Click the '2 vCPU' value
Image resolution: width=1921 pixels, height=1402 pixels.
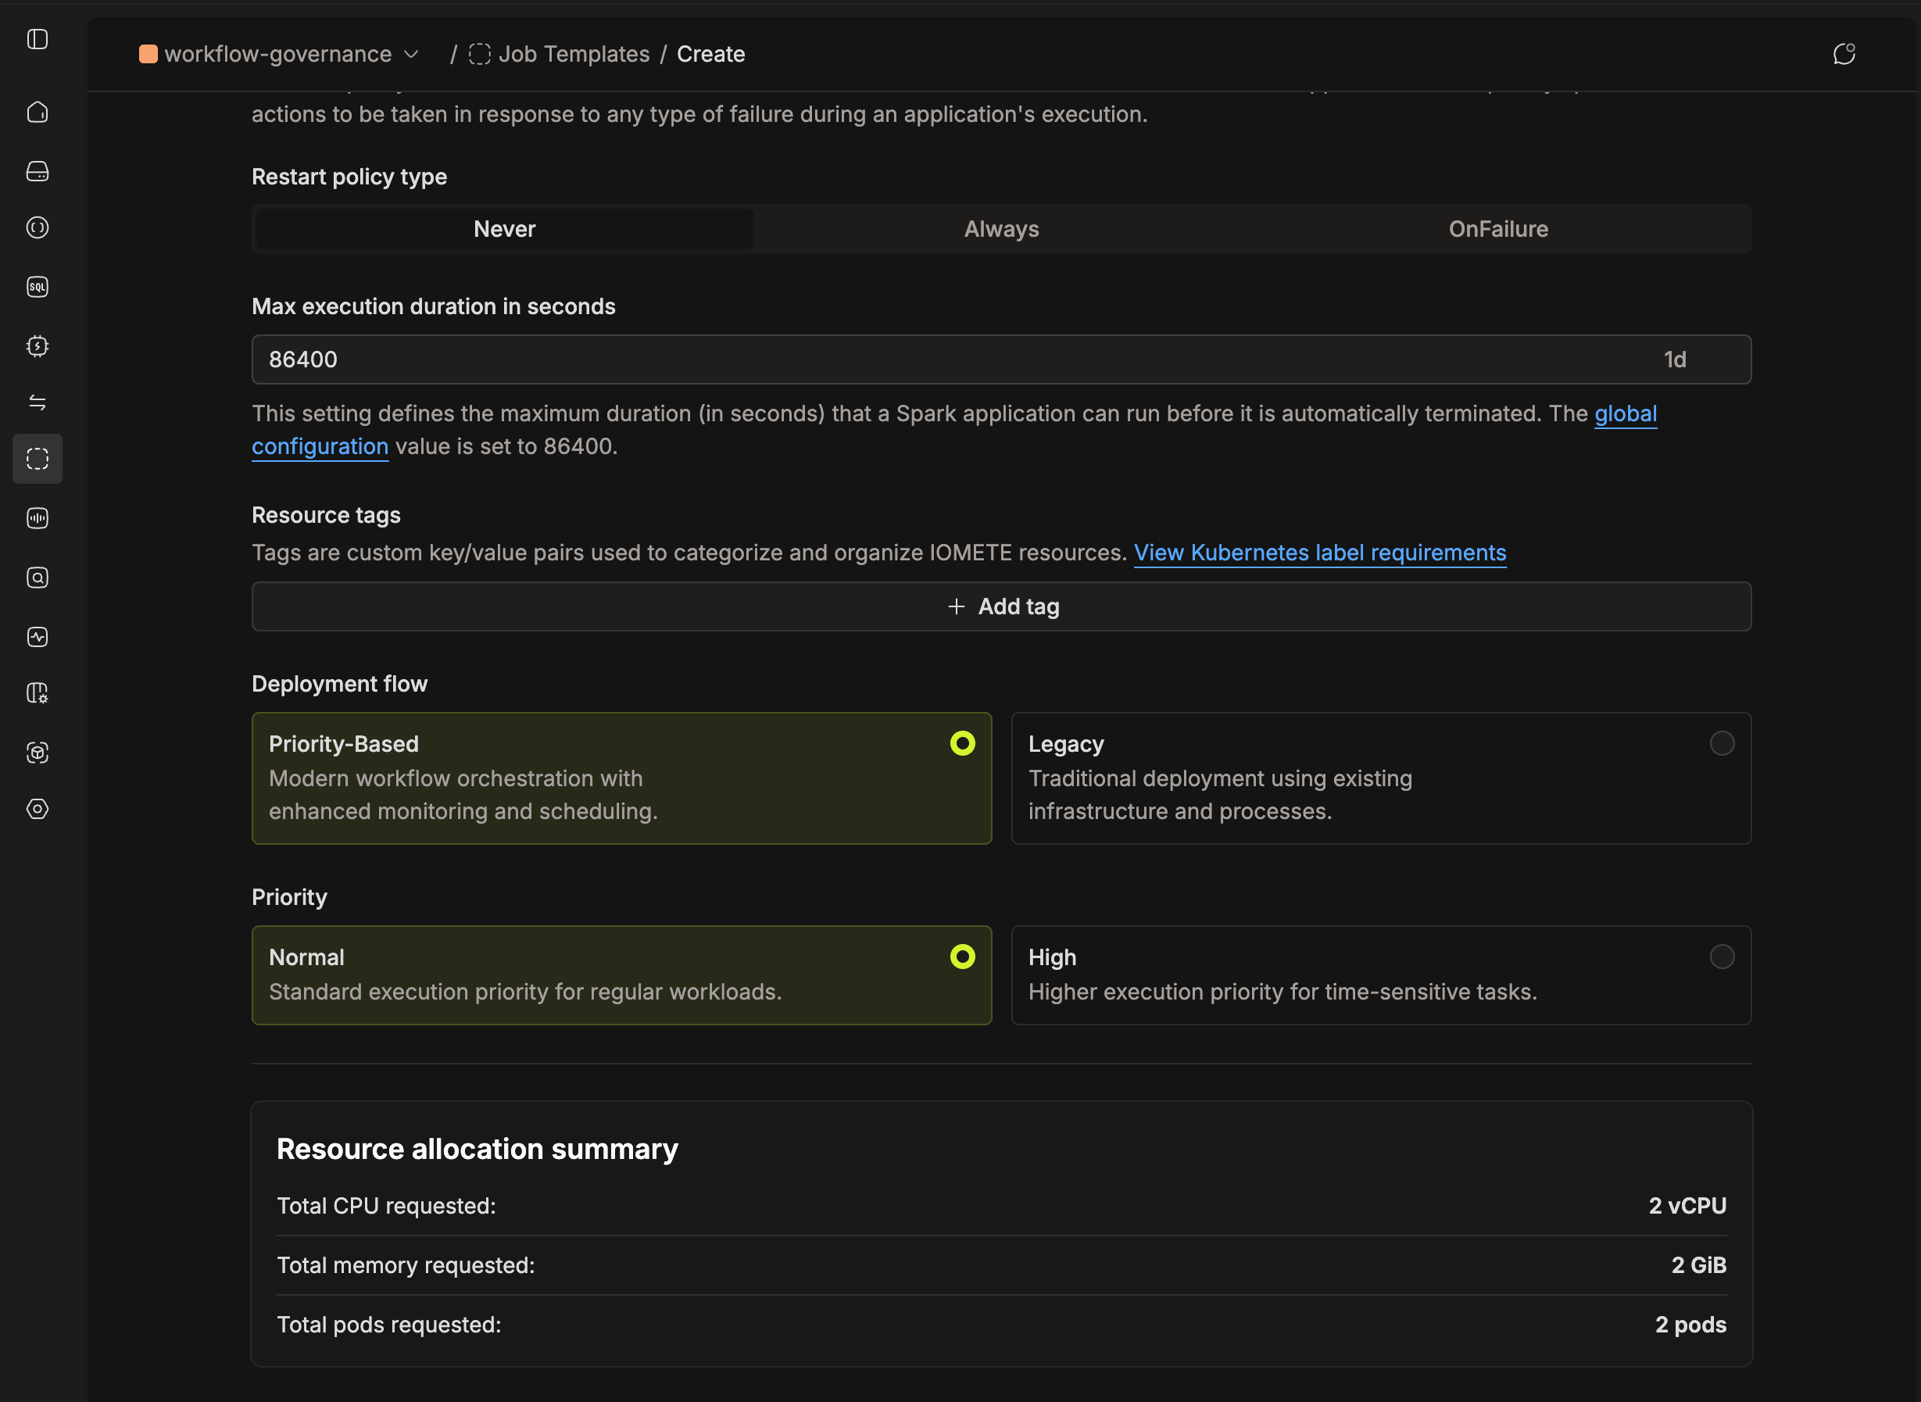click(1687, 1206)
